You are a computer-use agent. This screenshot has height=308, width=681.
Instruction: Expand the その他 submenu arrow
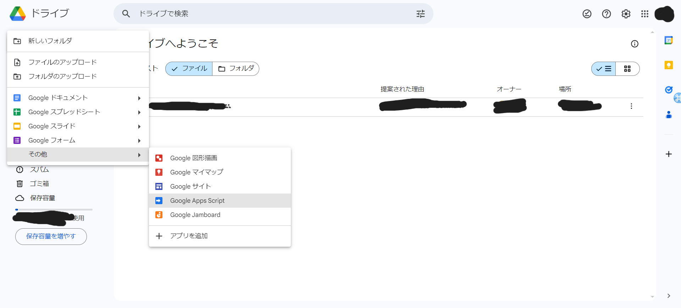[139, 155]
